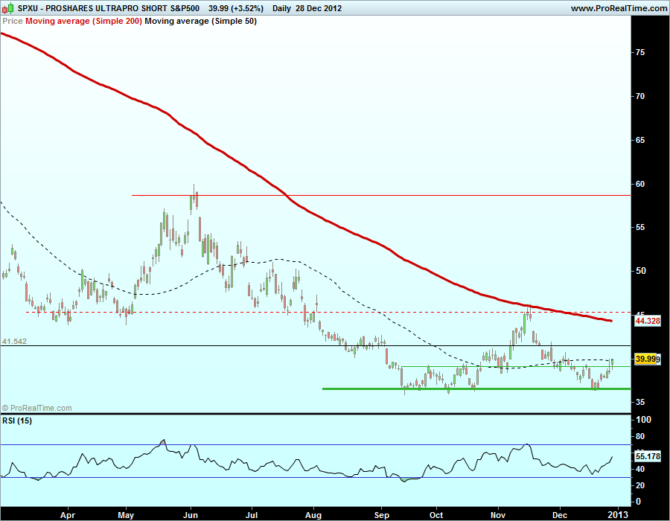Viewport: 670px width, 521px height.
Task: Click the RSI axis 20 label
Action: click(640, 485)
